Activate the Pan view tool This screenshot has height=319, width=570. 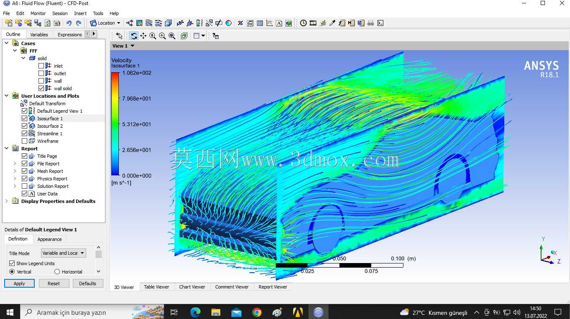143,36
